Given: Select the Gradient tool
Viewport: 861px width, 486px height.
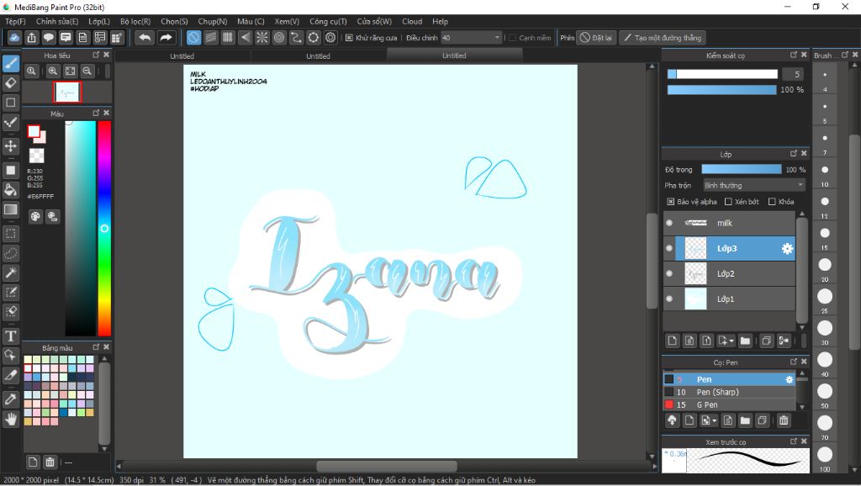Looking at the screenshot, I should (x=10, y=209).
